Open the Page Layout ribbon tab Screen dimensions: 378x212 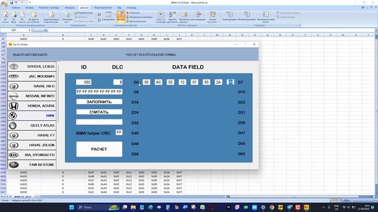coord(49,8)
